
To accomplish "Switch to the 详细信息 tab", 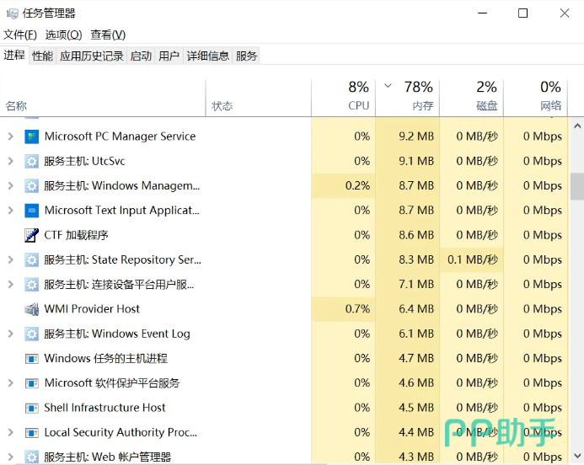I will pos(207,56).
